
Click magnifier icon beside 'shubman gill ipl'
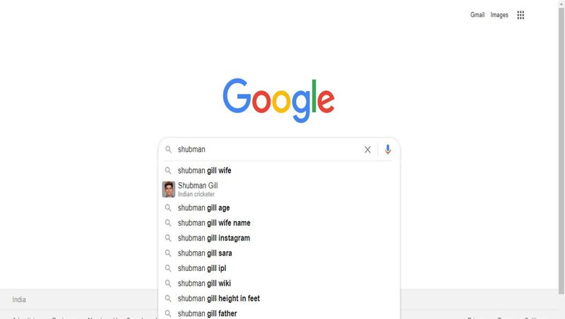click(x=168, y=268)
